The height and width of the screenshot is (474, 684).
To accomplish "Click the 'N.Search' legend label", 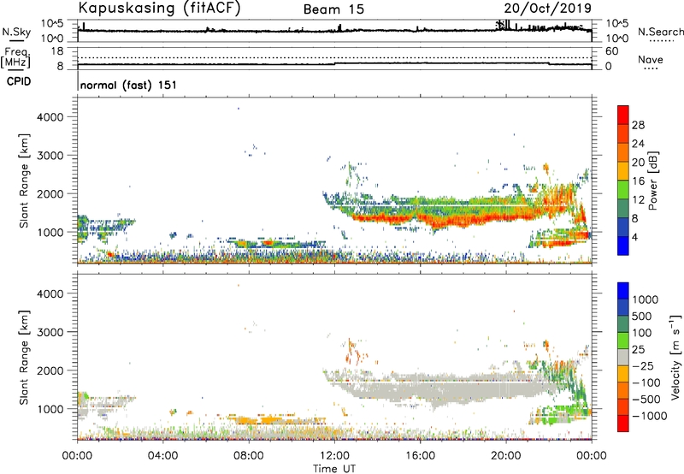I will (x=660, y=32).
